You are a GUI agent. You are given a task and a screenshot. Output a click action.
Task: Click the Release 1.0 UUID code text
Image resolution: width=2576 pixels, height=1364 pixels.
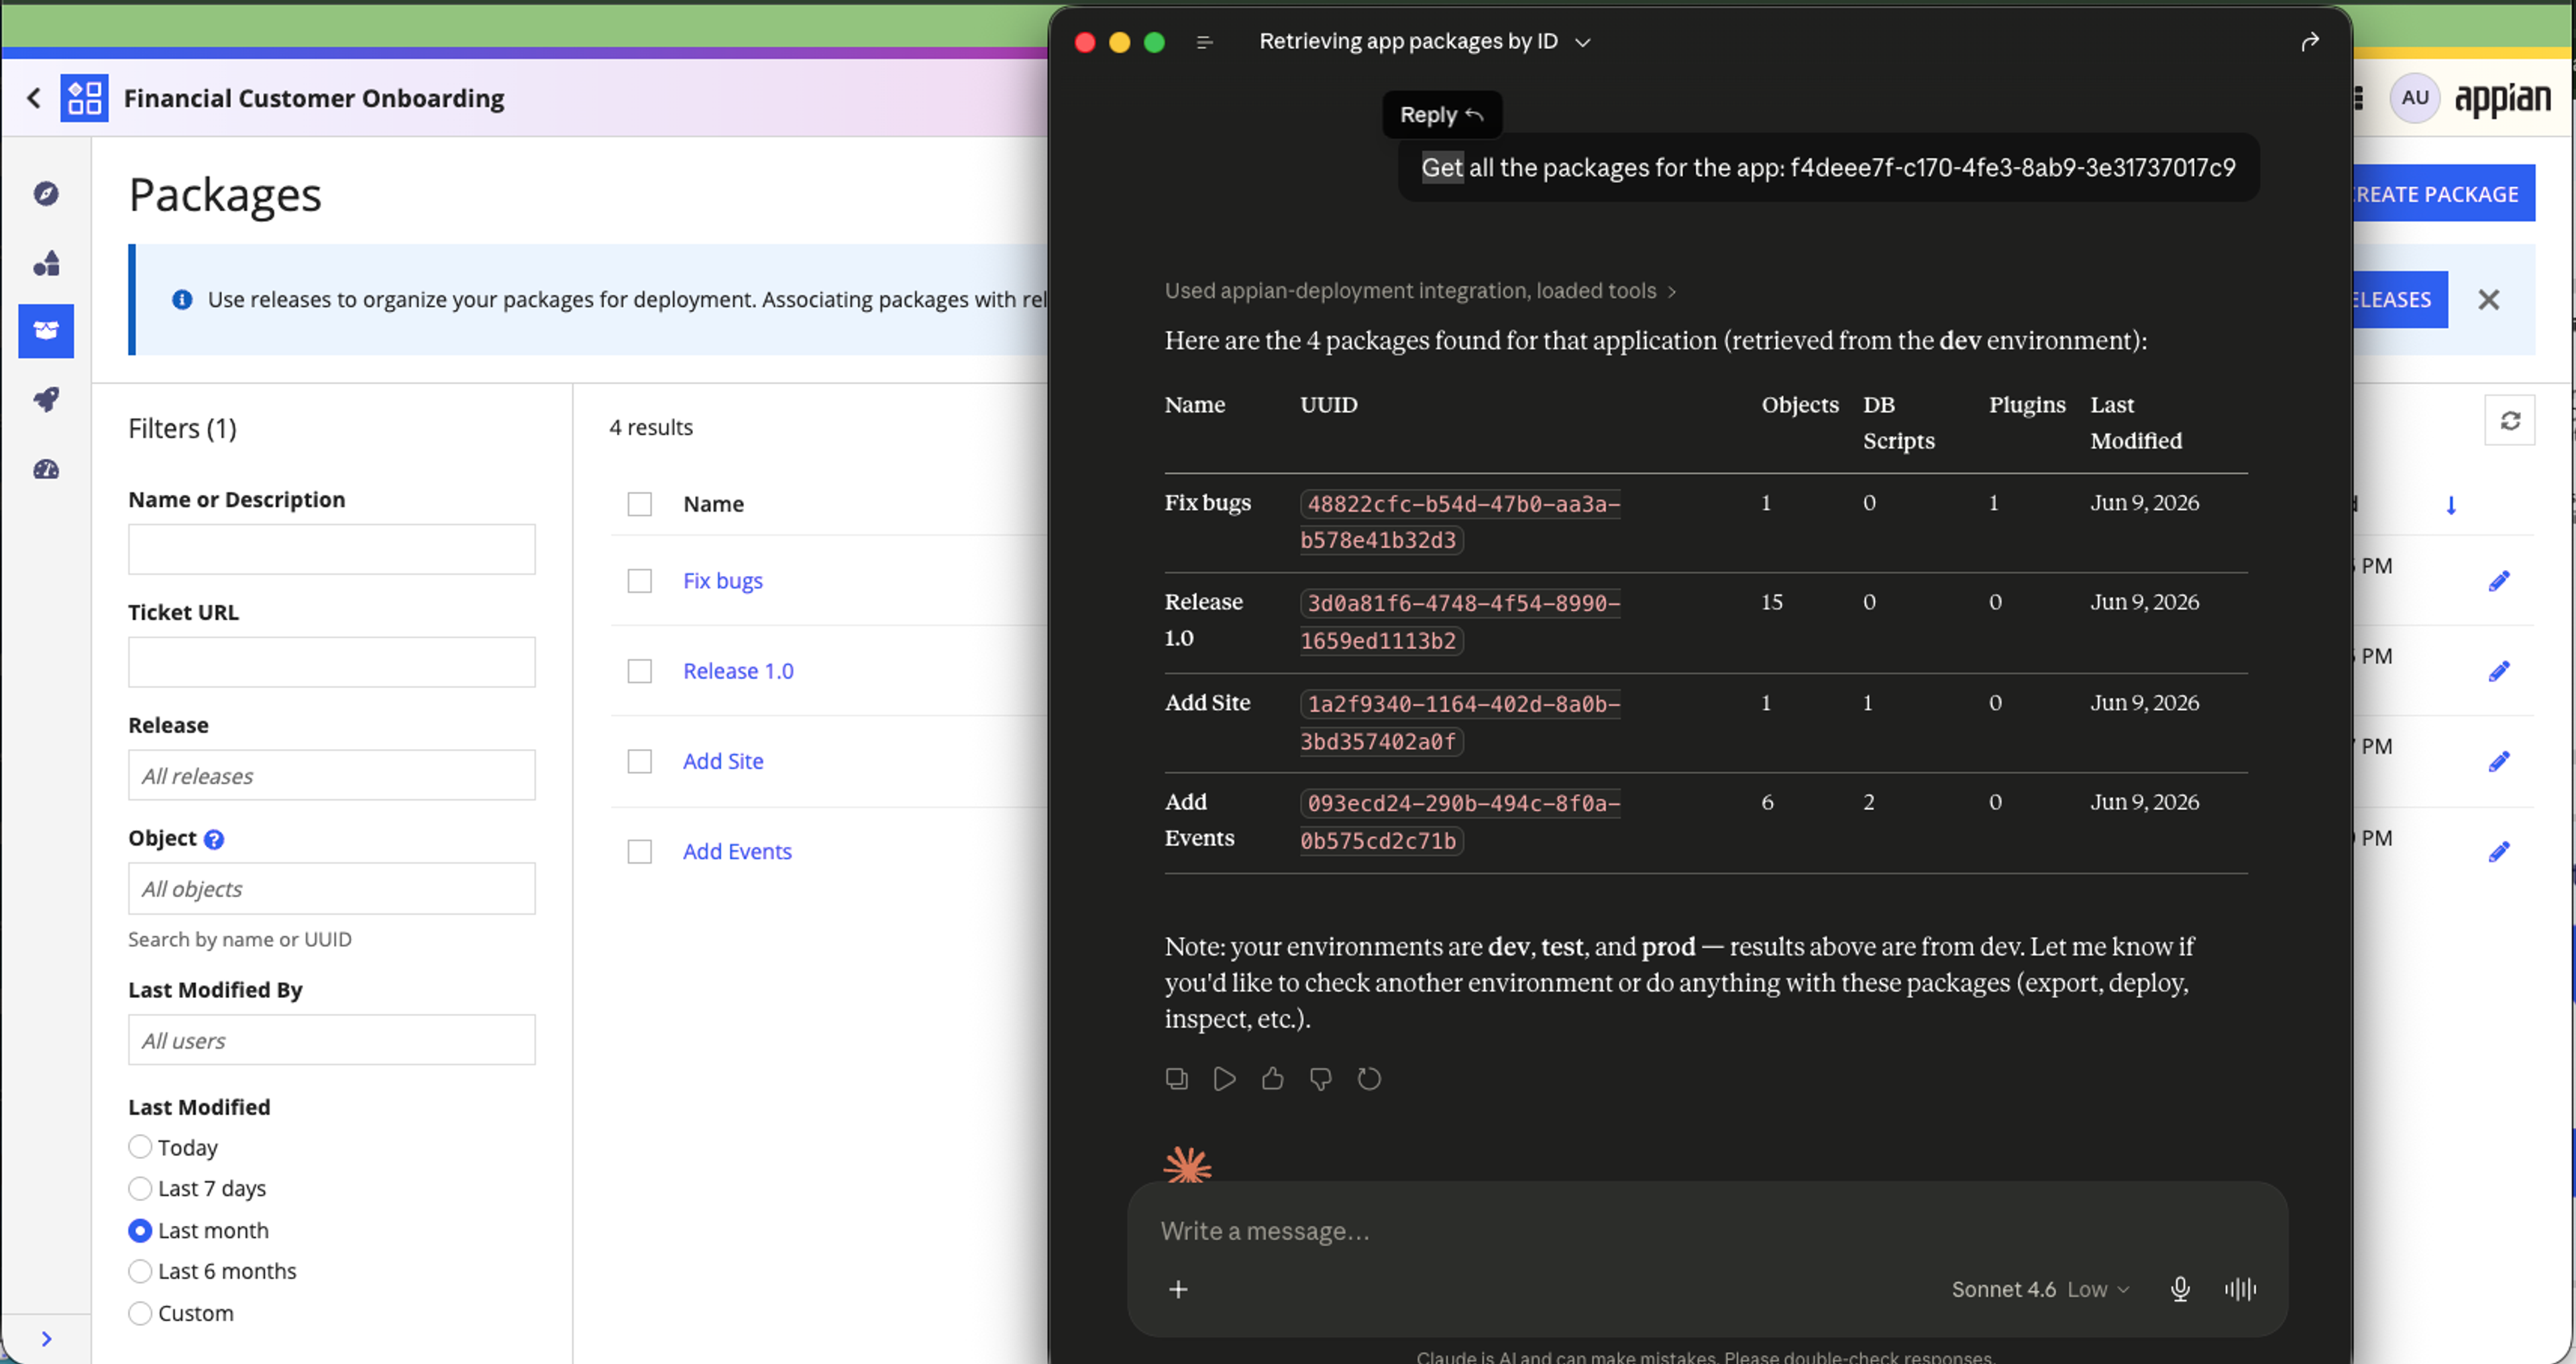[x=1459, y=622]
